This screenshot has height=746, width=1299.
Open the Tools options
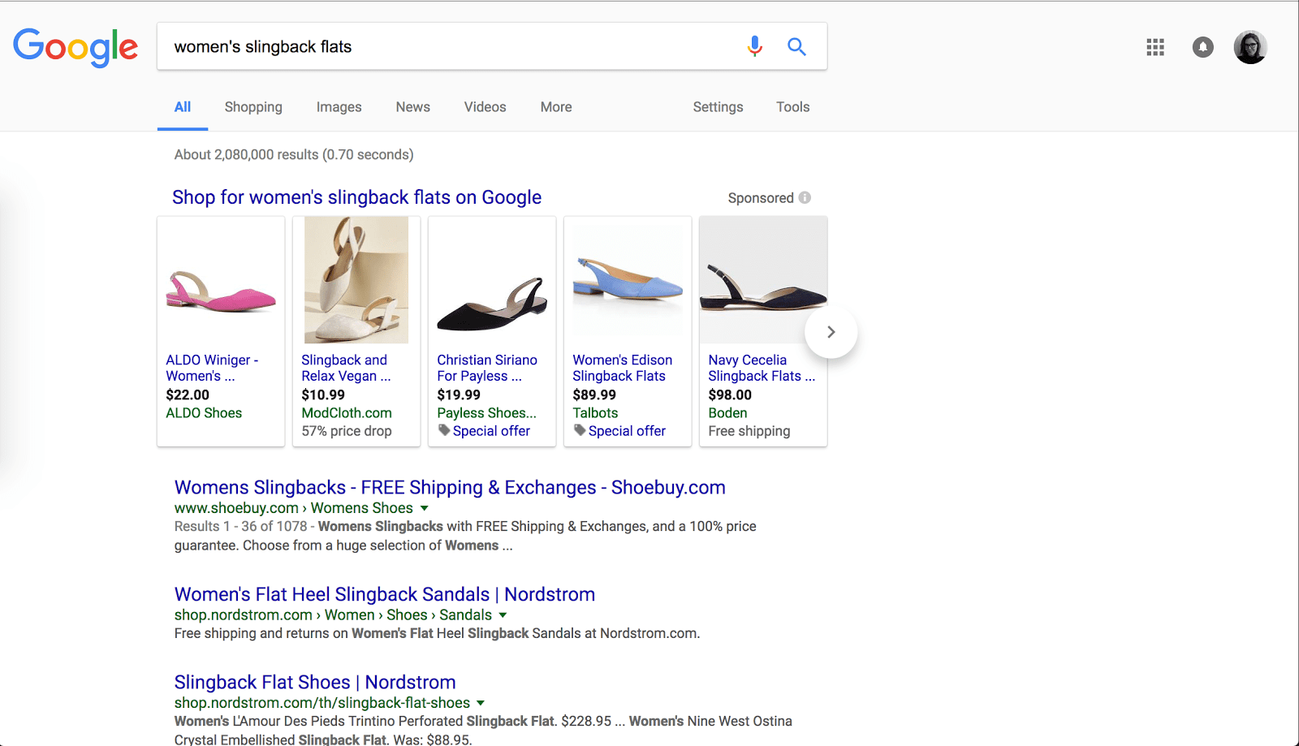[x=792, y=107]
